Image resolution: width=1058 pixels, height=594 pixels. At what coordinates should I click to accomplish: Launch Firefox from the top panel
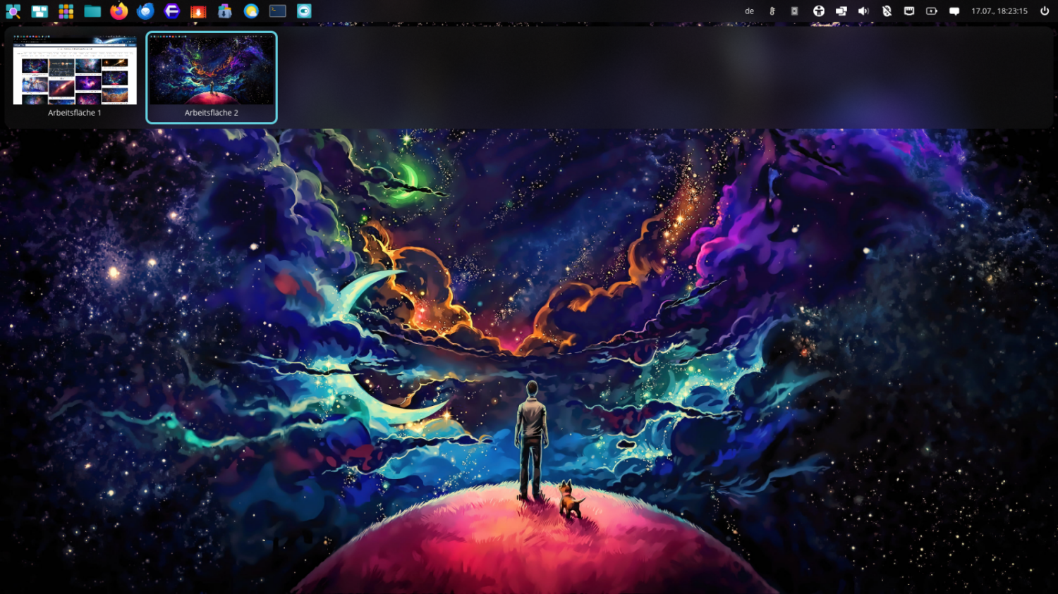click(x=119, y=11)
